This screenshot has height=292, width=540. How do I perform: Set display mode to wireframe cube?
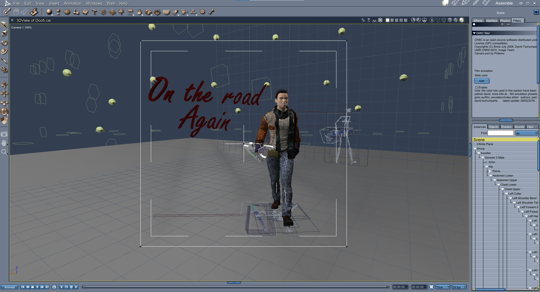[444, 20]
